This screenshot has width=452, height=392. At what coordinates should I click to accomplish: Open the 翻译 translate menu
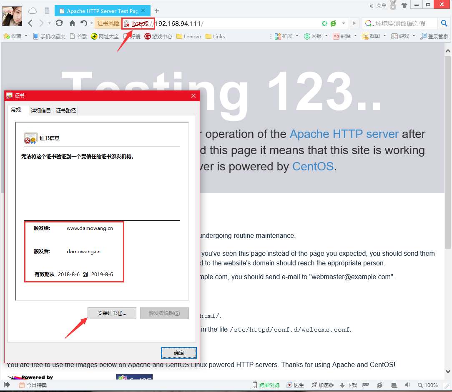coord(344,36)
